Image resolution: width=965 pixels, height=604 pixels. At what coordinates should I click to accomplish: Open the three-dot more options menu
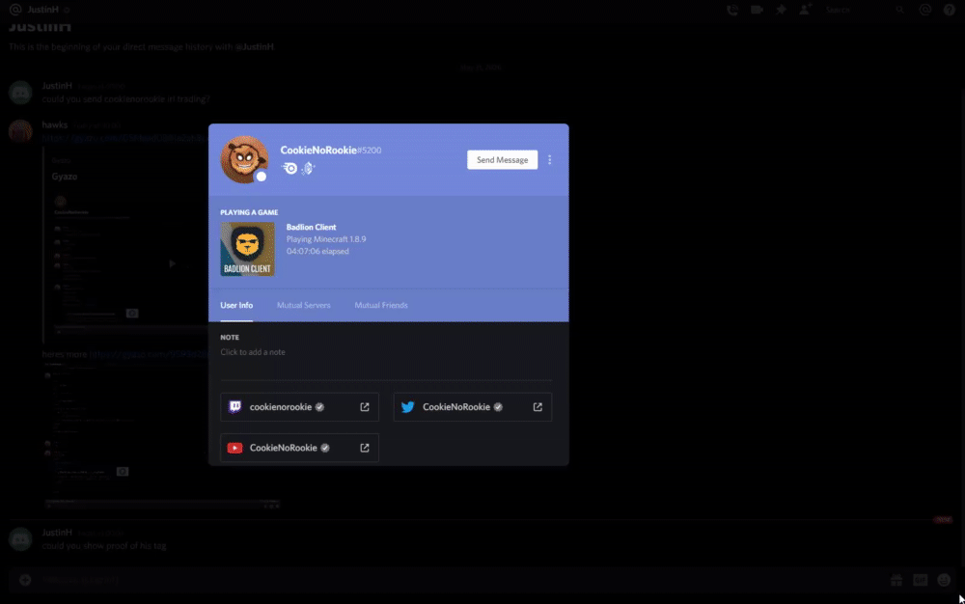click(550, 160)
